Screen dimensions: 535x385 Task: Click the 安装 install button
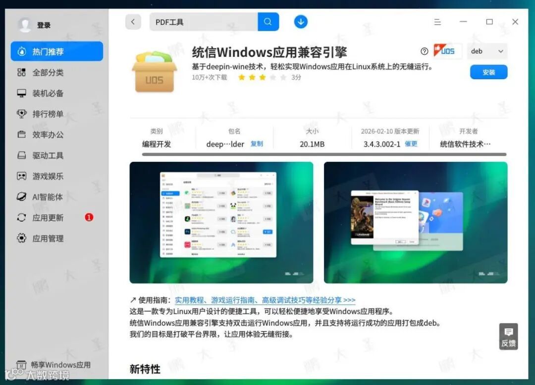488,72
